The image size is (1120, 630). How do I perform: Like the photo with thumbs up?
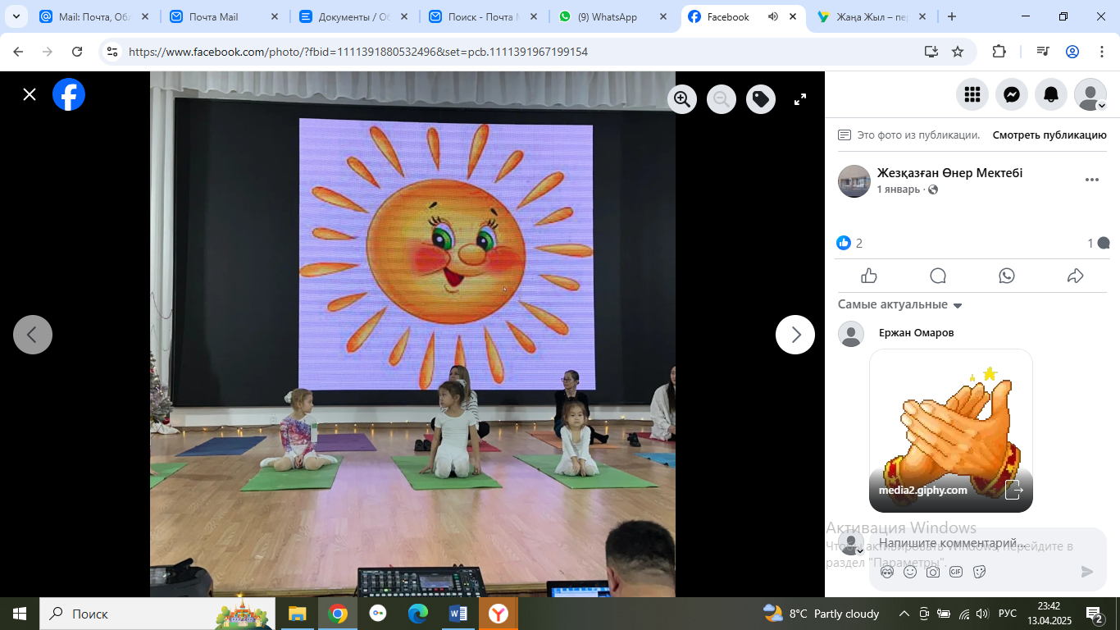869,276
